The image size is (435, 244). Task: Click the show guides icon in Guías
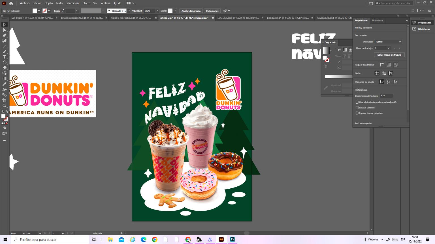click(x=377, y=73)
